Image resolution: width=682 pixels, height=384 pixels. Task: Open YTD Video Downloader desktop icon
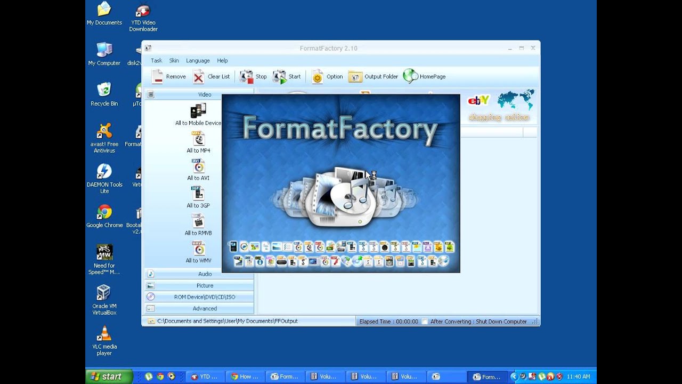click(143, 17)
